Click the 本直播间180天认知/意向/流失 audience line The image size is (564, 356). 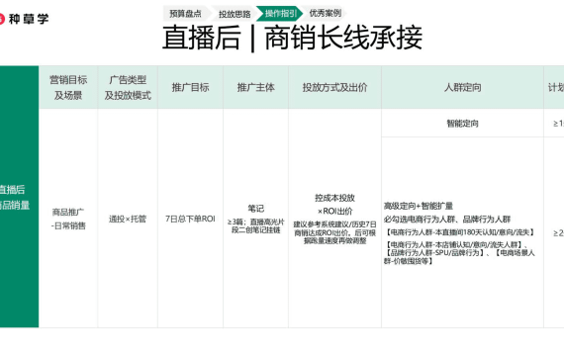click(x=460, y=232)
